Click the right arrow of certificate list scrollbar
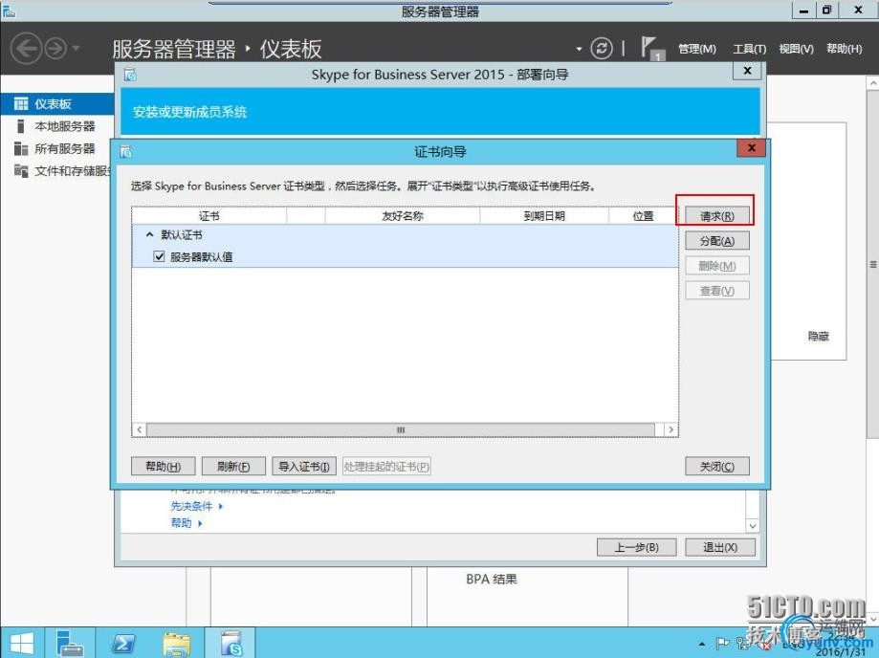Image resolution: width=879 pixels, height=658 pixels. [671, 429]
